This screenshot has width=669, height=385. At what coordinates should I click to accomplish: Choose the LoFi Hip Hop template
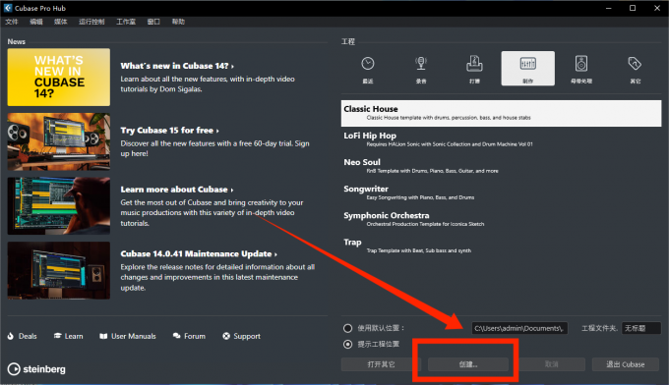502,139
